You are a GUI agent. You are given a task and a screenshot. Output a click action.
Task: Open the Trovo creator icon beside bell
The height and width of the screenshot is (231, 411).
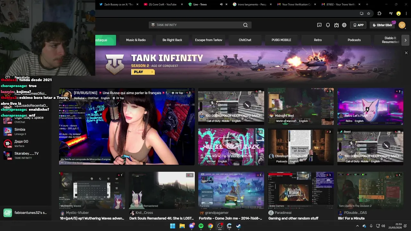click(x=336, y=25)
